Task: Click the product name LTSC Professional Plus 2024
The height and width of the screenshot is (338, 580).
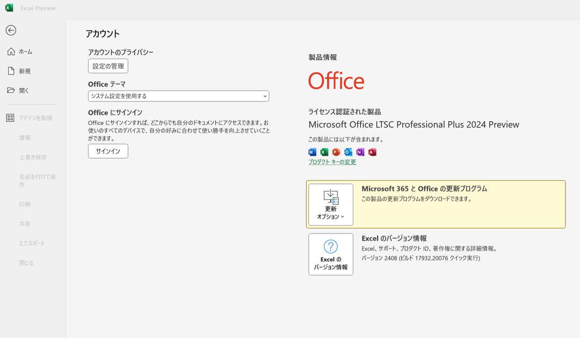Action: pos(414,124)
